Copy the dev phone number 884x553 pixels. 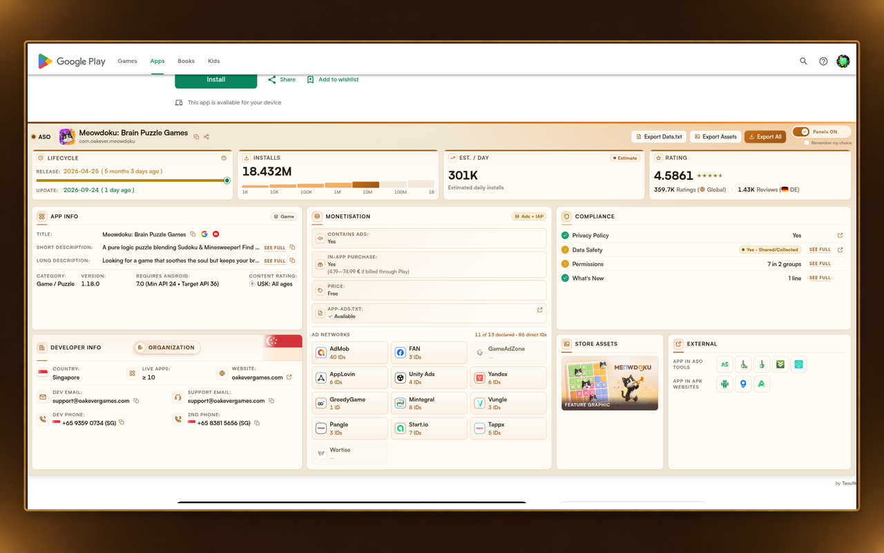tap(122, 422)
